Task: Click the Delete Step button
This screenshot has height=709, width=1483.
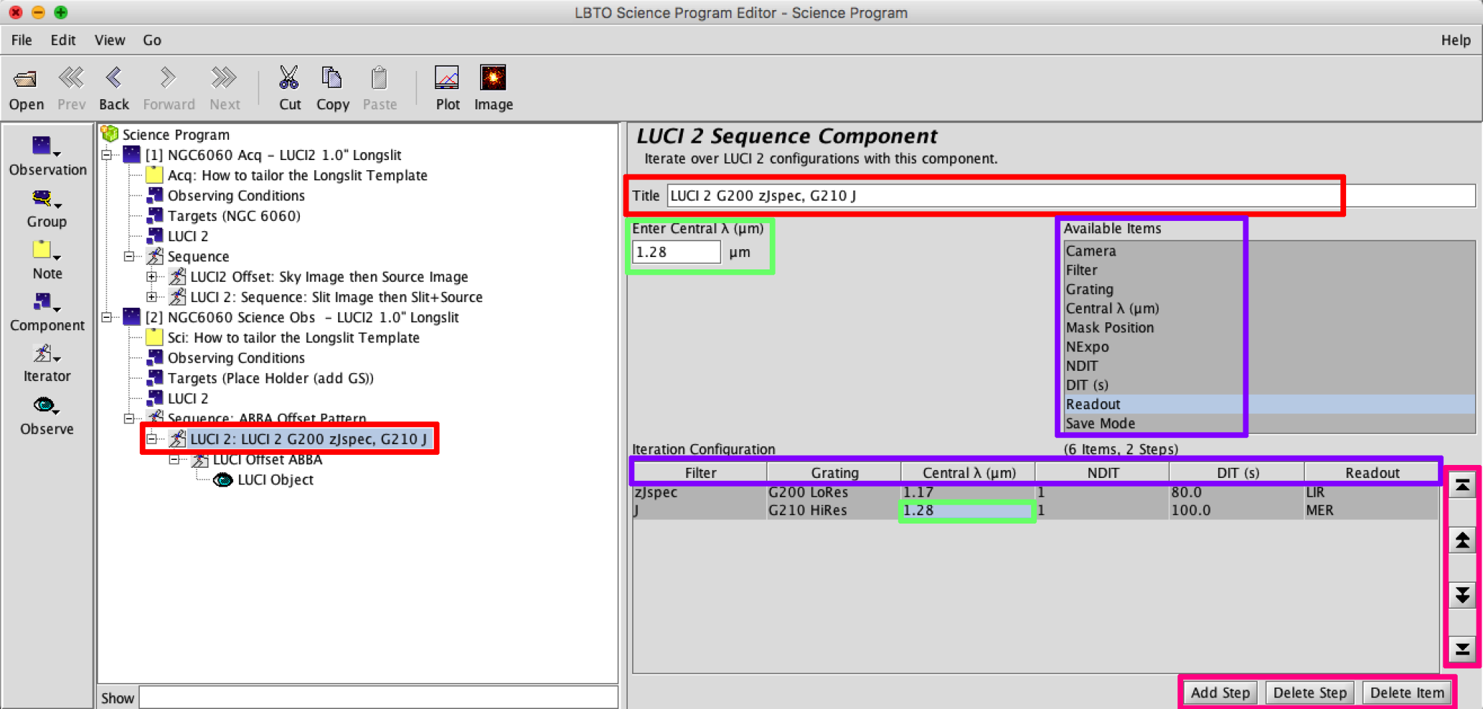Action: [x=1310, y=692]
